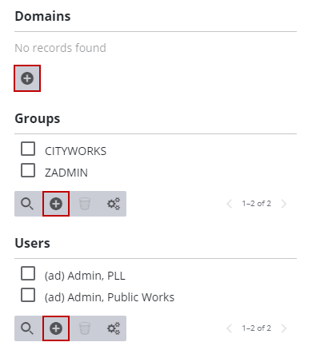
Task: Select the (ad) Admin, PLL checkbox
Action: point(28,273)
